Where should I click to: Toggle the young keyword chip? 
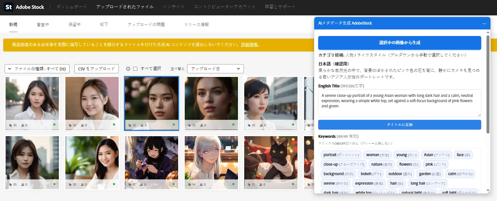tap(406, 155)
